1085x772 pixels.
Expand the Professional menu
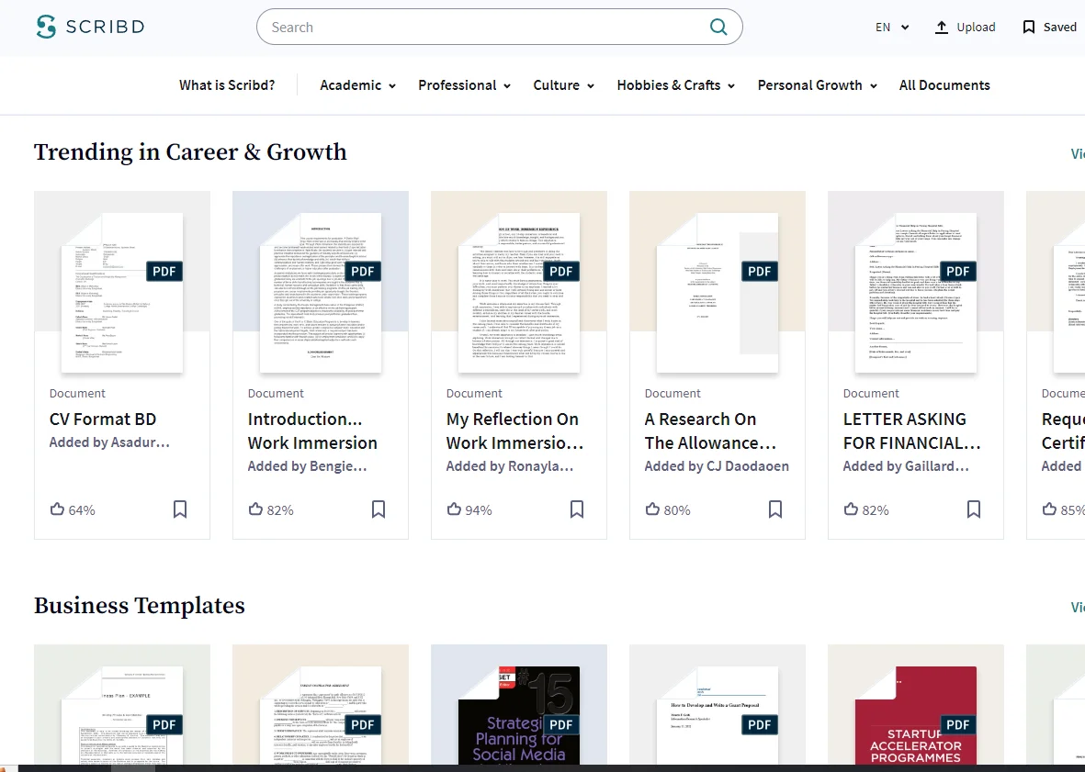[464, 85]
